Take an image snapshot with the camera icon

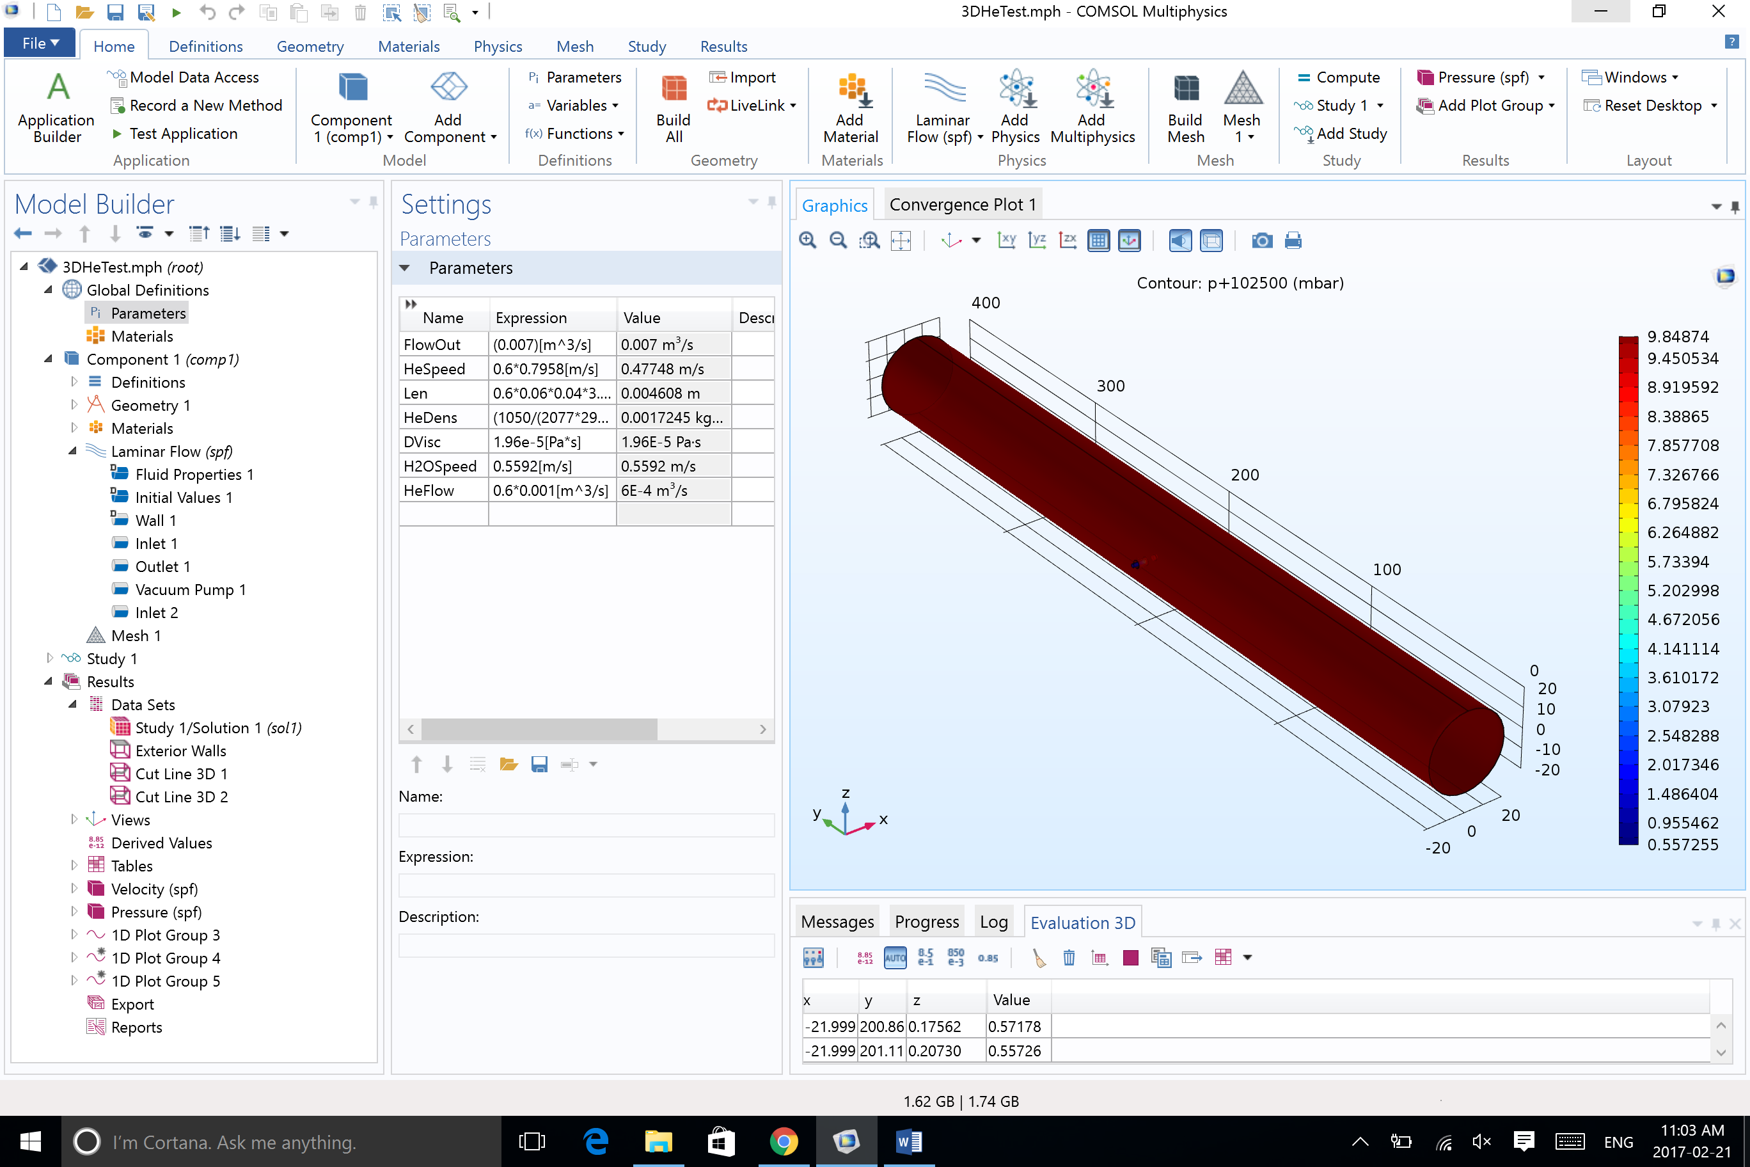coord(1262,241)
